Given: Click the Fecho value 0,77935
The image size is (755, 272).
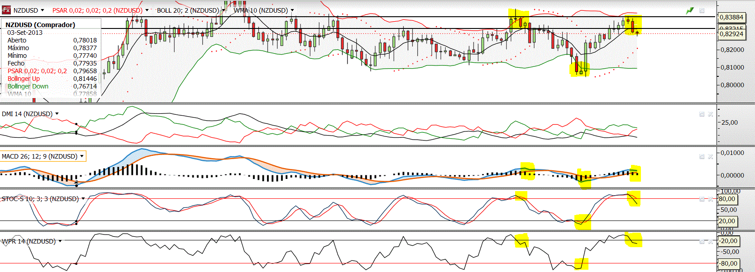Looking at the screenshot, I should [85, 63].
